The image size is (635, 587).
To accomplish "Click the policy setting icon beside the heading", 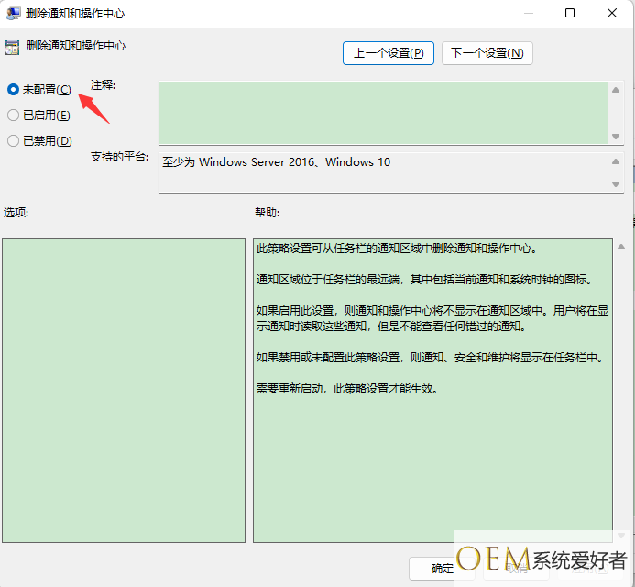I will click(12, 47).
